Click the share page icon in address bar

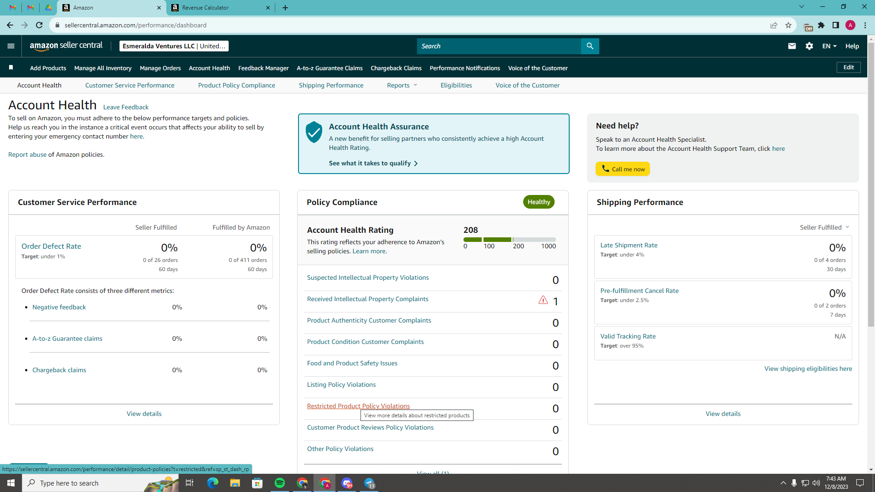click(774, 25)
